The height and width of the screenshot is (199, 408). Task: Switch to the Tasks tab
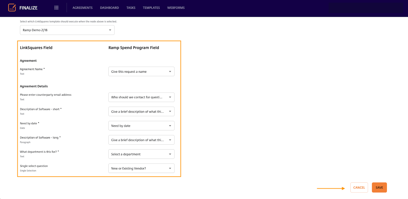(131, 8)
